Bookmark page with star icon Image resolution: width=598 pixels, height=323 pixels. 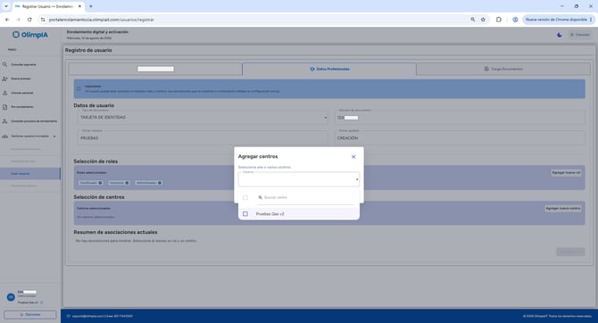[483, 20]
